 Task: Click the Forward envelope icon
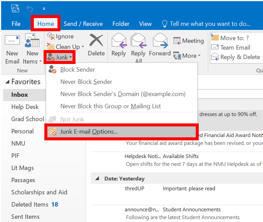coord(160,41)
